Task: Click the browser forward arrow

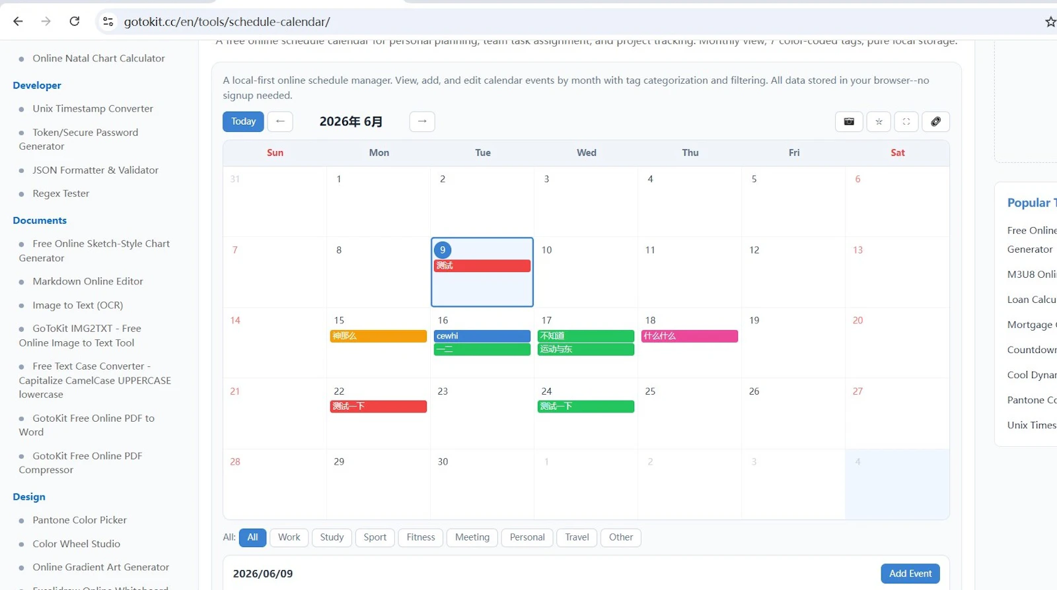Action: [46, 22]
